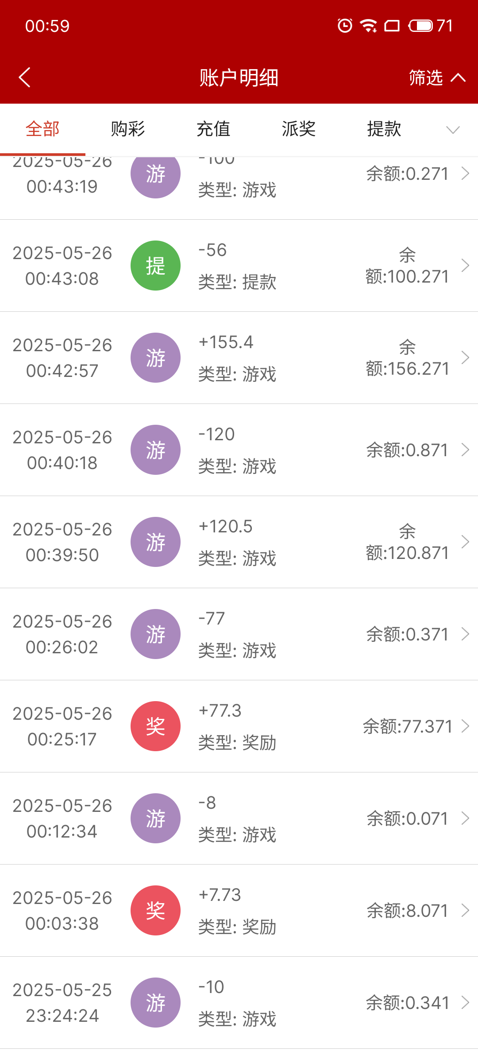478x1063 pixels.
Task: Tap purple 游 icon for +155.4 entry
Action: click(x=155, y=358)
